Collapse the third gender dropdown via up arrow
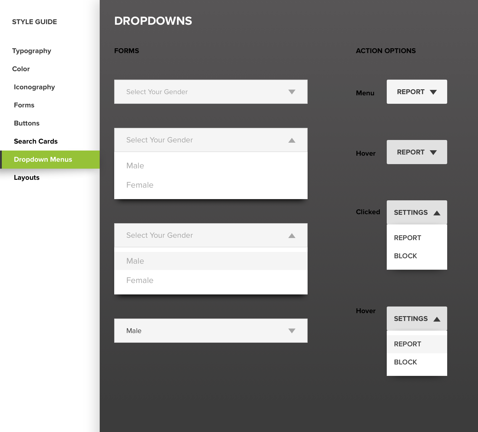 [292, 235]
